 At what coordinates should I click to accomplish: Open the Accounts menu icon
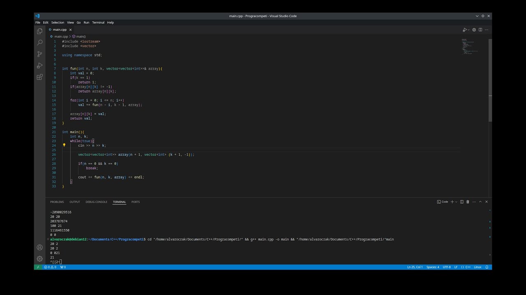(x=39, y=247)
